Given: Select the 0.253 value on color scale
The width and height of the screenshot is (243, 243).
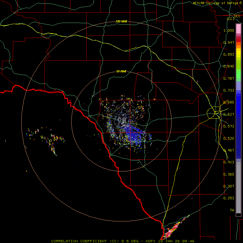Looking at the screenshot, I should 229,198.
